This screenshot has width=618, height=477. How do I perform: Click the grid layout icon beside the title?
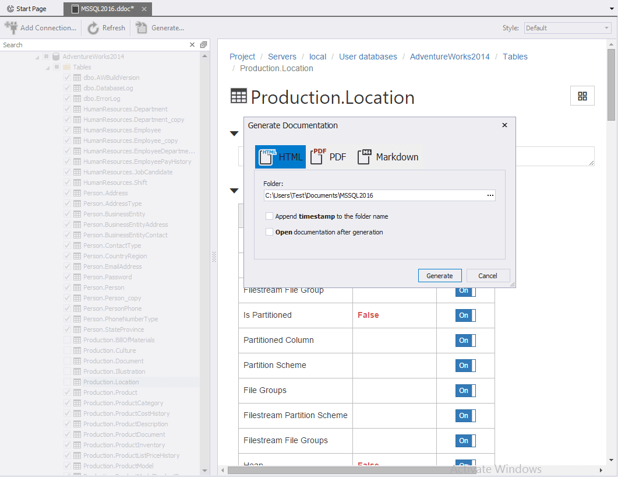coord(582,96)
